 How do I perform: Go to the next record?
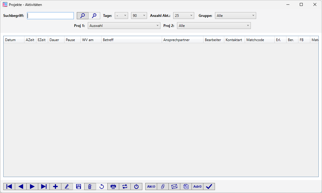click(x=32, y=186)
